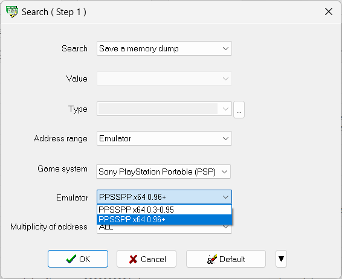Click the eraser icon on Default
342x279 pixels.
pyautogui.click(x=212, y=259)
